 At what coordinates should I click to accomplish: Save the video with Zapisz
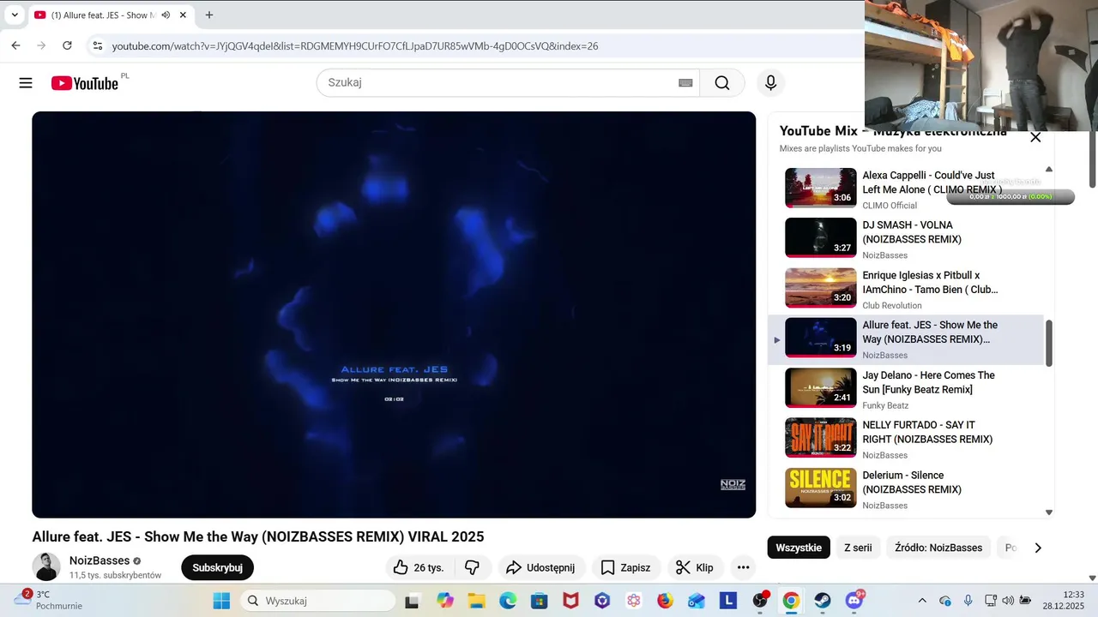click(625, 567)
